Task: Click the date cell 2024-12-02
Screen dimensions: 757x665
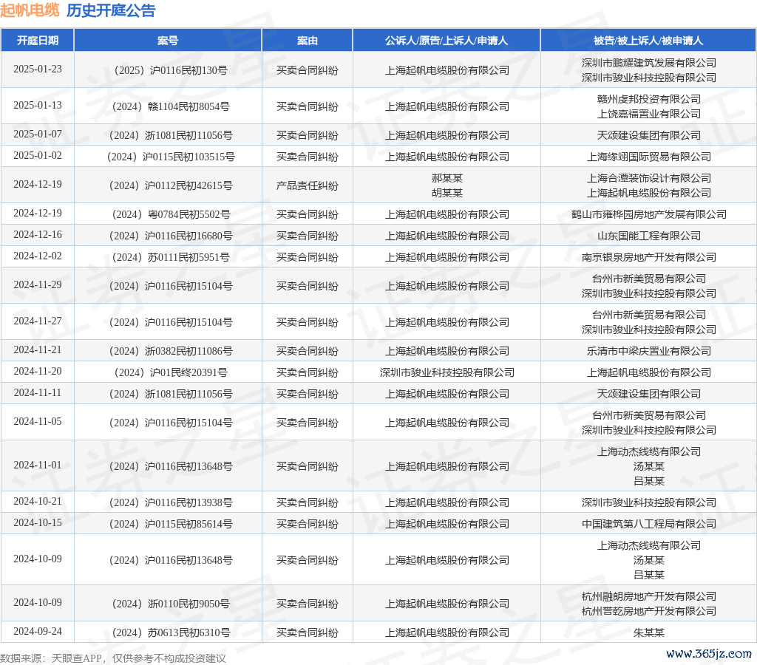Action: (38, 256)
